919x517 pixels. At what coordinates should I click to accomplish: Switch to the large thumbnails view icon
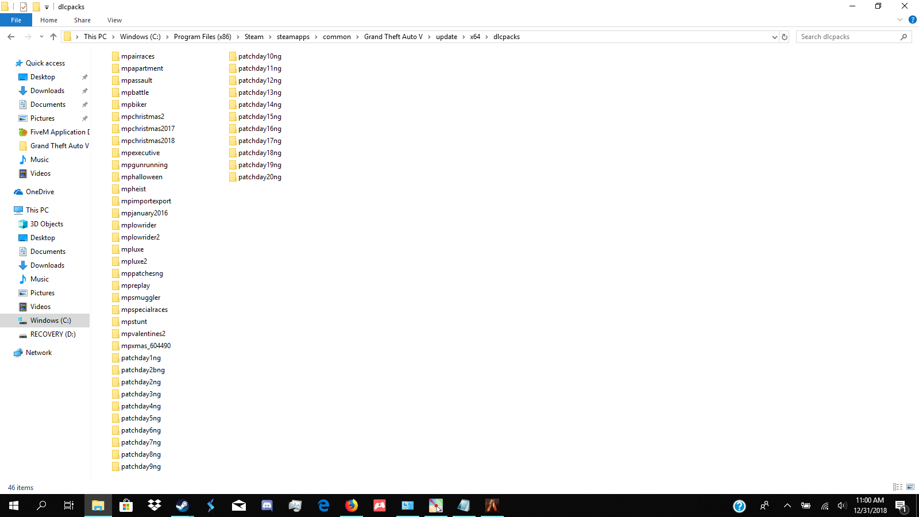tap(910, 487)
